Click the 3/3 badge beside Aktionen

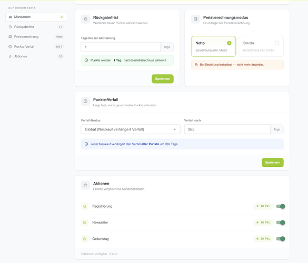[61, 56]
